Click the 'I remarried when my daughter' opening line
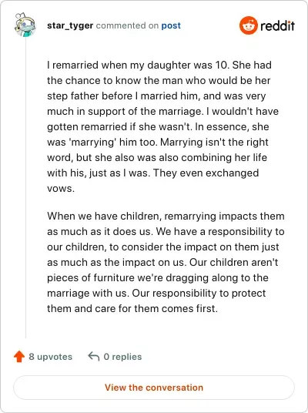Screen dimensions: 308x413 coord(159,65)
